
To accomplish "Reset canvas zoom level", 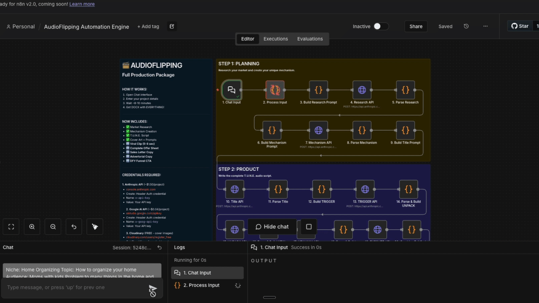I will point(74,227).
